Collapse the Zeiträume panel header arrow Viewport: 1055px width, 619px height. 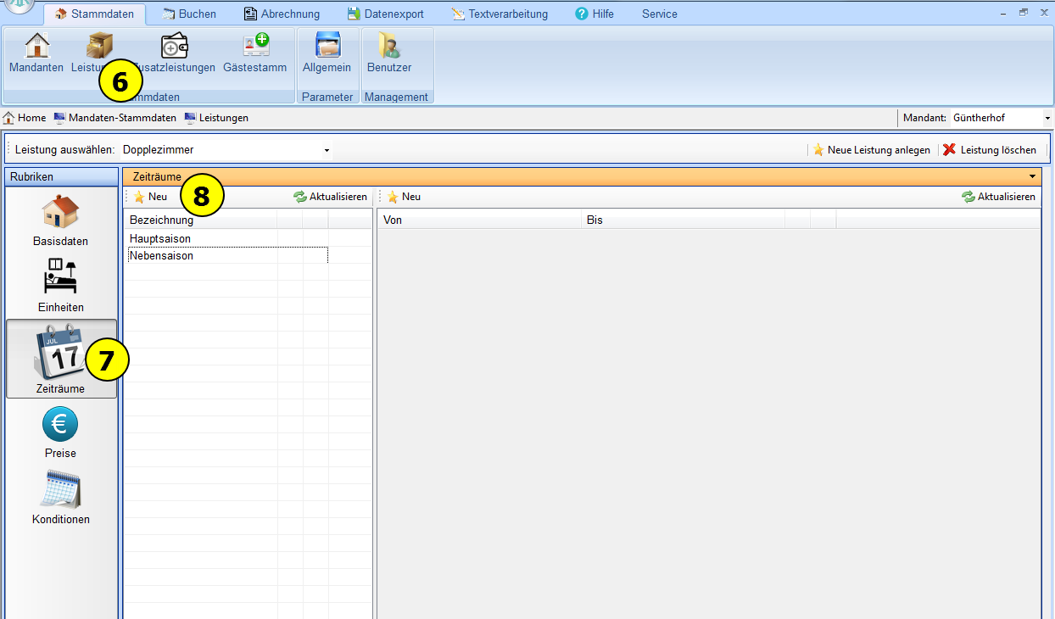pos(1032,176)
